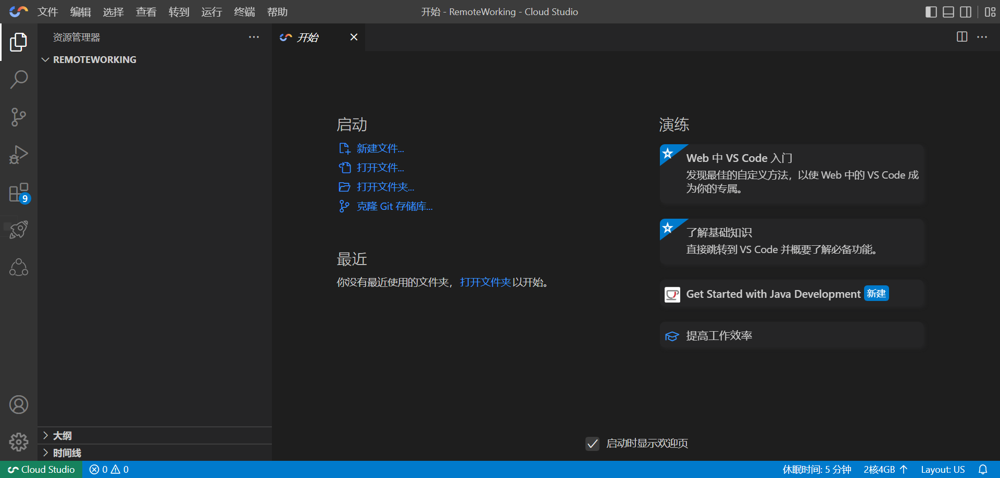
Task: Open the 查看 menu
Action: point(146,12)
